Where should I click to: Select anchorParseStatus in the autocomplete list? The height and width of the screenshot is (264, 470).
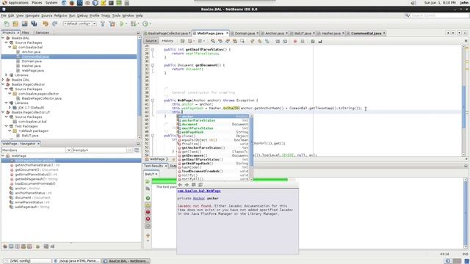coord(213,120)
